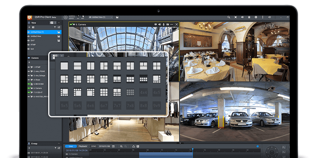This screenshot has width=317, height=158.
Task: Save the view using floppy icon beside dropdown
Action: click(x=117, y=17)
